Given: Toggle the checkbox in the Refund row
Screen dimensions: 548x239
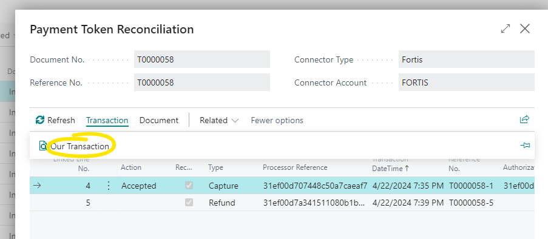Looking at the screenshot, I should (189, 203).
